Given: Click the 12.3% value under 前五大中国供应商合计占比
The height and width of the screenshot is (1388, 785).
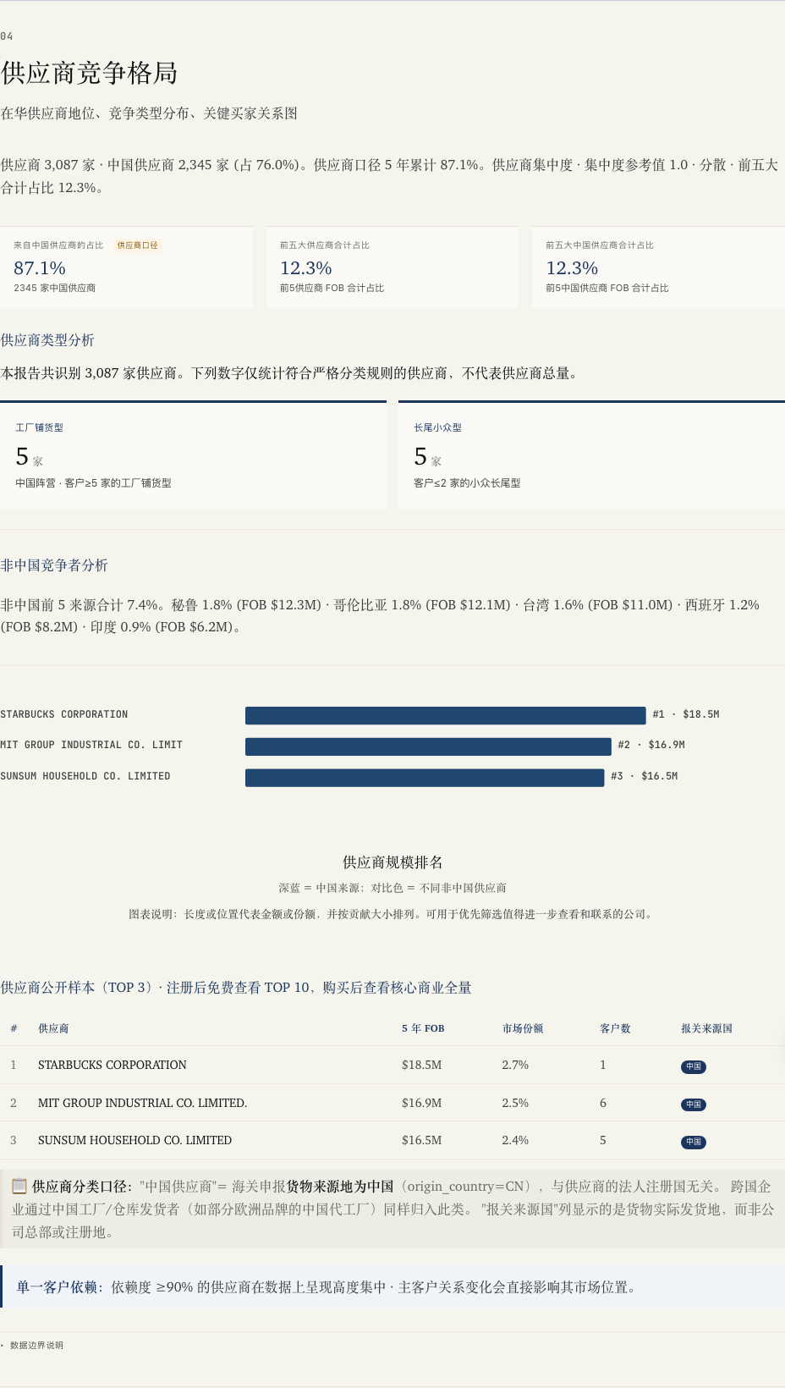Looking at the screenshot, I should click(x=572, y=268).
